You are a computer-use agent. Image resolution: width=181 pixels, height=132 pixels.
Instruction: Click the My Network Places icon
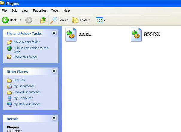point(9,104)
